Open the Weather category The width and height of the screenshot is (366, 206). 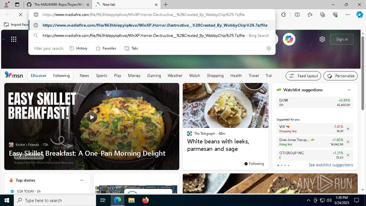click(x=175, y=76)
